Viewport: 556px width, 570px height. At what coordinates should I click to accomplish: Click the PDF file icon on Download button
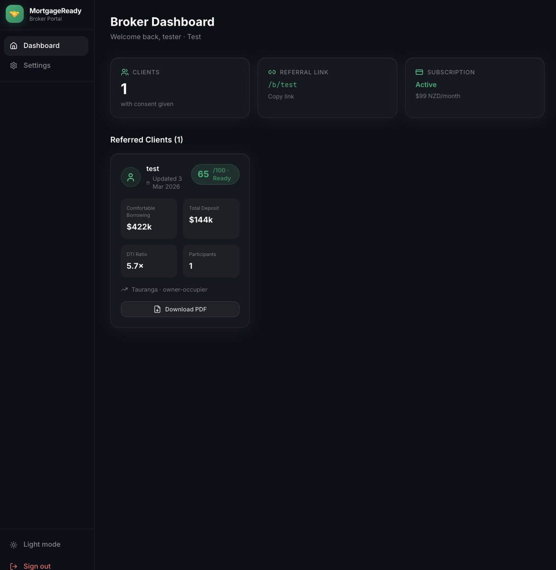coord(157,309)
